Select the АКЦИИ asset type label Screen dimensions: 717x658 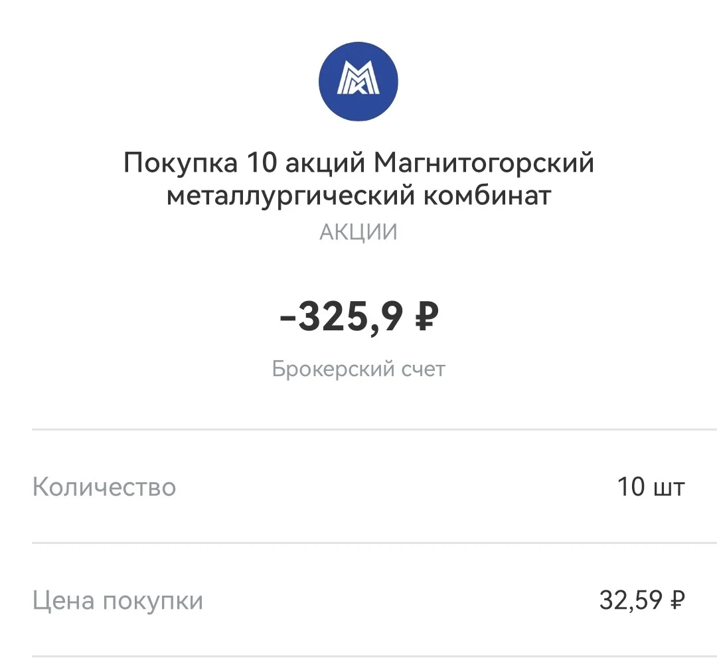point(358,232)
